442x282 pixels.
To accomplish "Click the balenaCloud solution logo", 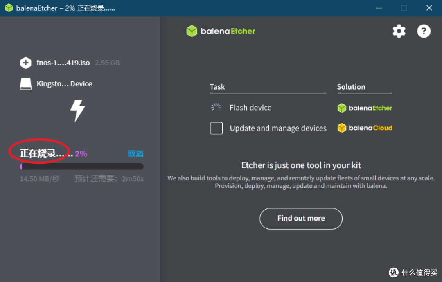I will pyautogui.click(x=365, y=128).
